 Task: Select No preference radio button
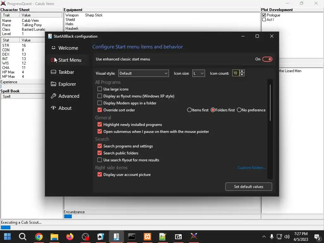pyautogui.click(x=239, y=110)
